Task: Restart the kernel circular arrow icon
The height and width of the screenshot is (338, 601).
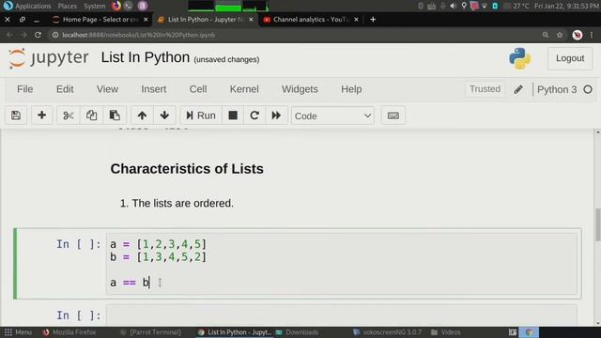Action: [x=254, y=115]
